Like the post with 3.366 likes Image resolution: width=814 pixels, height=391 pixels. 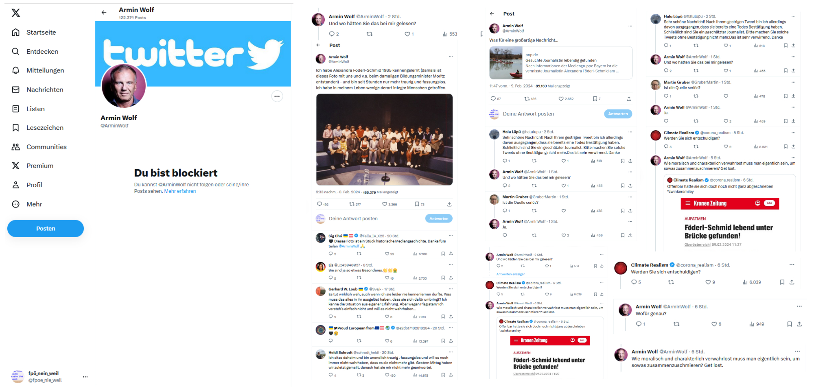coord(389,204)
